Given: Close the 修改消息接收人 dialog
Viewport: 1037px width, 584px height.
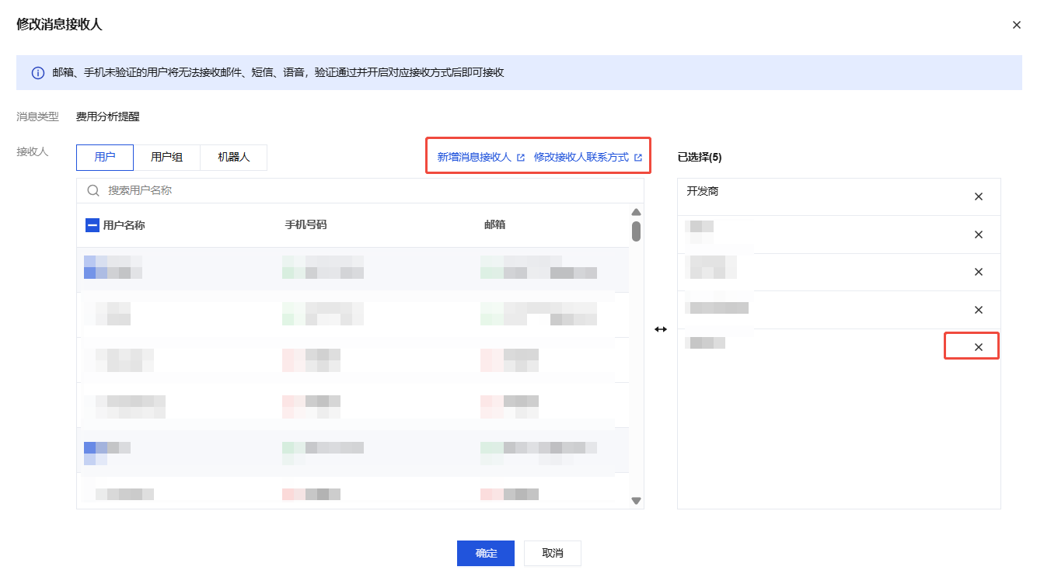Looking at the screenshot, I should tap(1016, 25).
